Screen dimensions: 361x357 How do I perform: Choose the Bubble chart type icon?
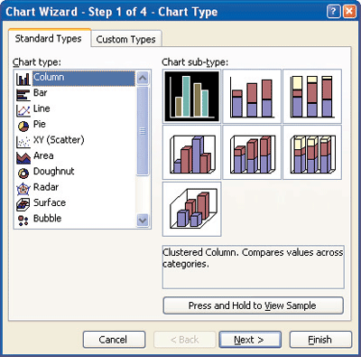tap(23, 220)
